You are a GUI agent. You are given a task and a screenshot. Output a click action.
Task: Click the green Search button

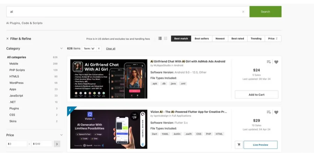pyautogui.click(x=266, y=12)
